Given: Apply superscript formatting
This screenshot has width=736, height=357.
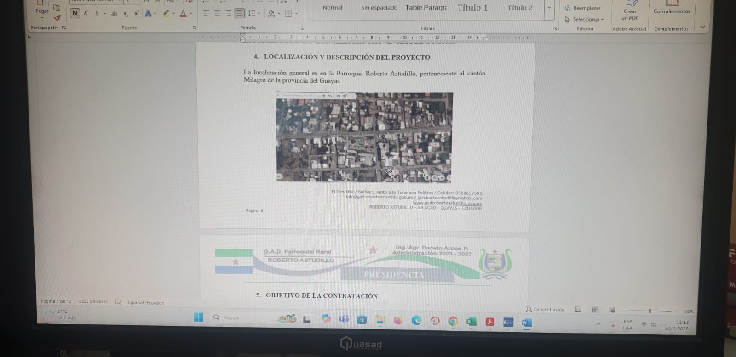Looking at the screenshot, I should [137, 13].
